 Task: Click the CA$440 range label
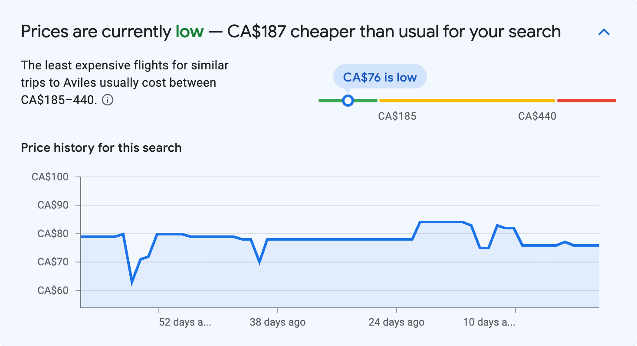point(537,116)
